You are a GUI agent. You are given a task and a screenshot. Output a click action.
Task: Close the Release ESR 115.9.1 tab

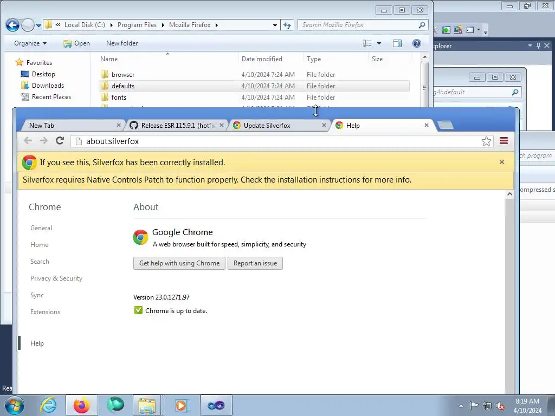coord(222,125)
